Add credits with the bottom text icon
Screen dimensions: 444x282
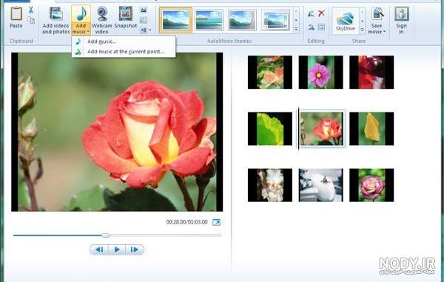coord(144,30)
